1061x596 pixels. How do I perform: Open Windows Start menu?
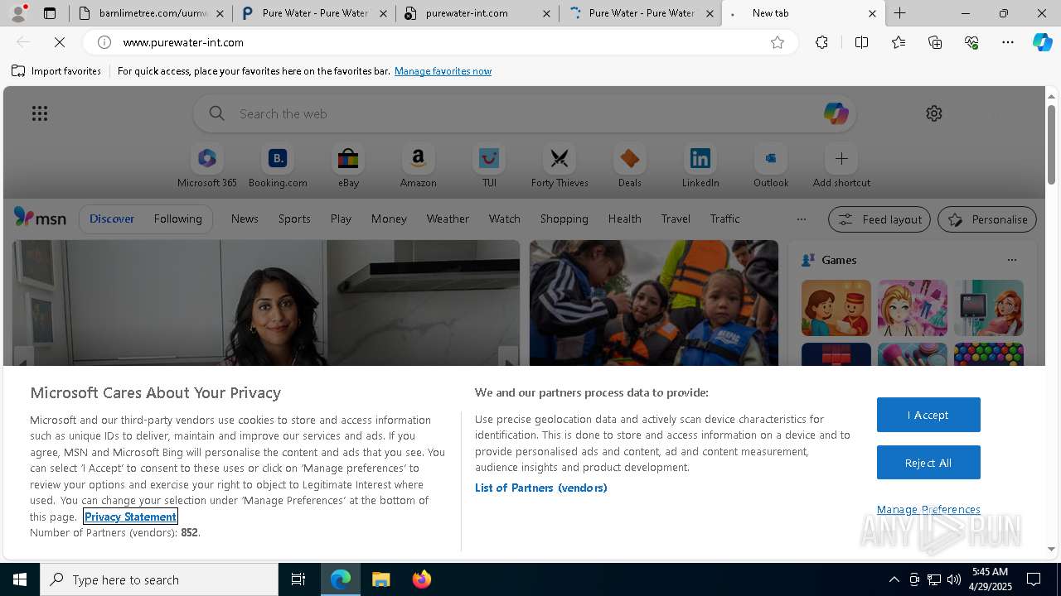(20, 579)
